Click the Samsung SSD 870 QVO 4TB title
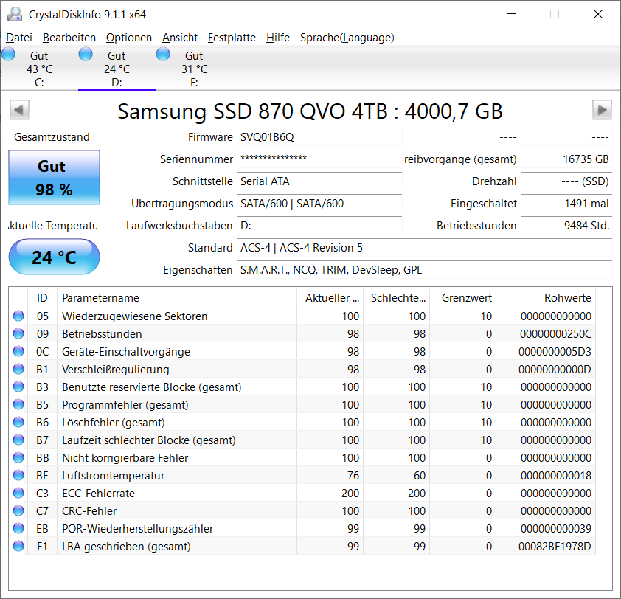Viewport: 621px width, 599px height. tap(310, 111)
